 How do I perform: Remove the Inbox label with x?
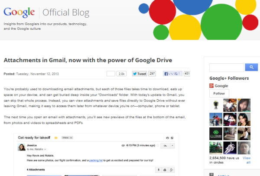(70, 138)
